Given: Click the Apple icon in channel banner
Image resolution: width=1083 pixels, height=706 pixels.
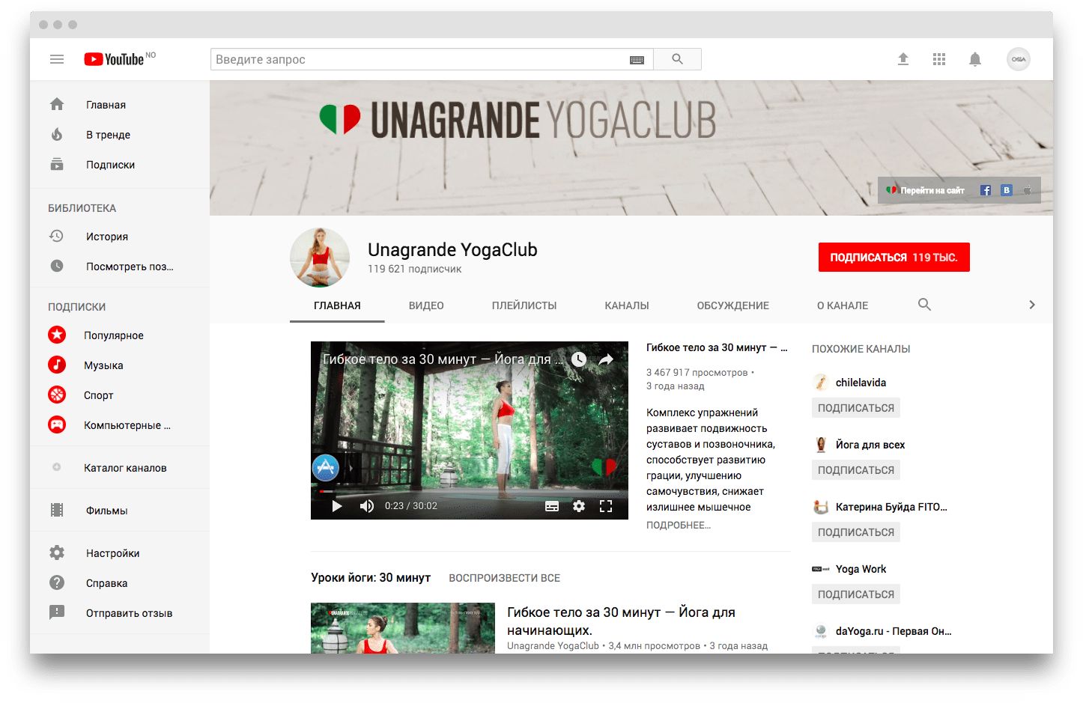Looking at the screenshot, I should (1028, 190).
